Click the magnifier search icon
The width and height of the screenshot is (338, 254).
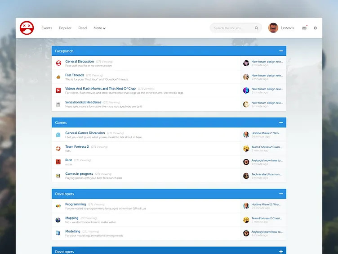click(x=257, y=28)
